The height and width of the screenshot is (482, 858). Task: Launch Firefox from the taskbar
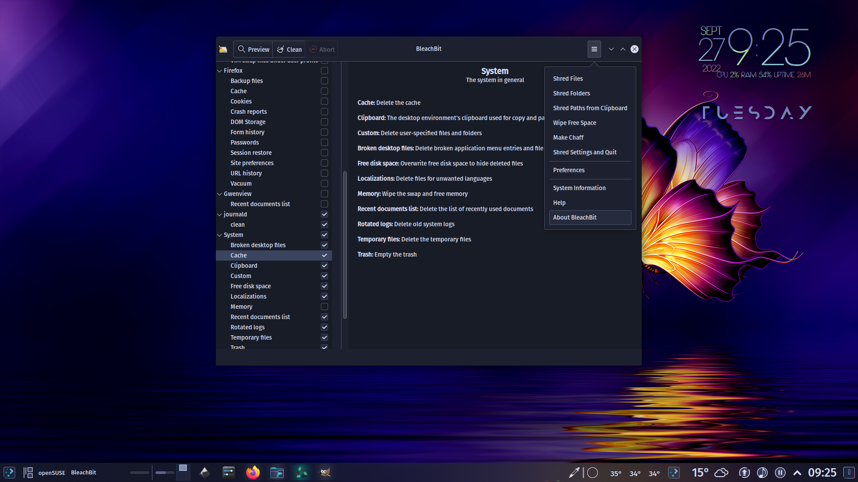[x=253, y=472]
